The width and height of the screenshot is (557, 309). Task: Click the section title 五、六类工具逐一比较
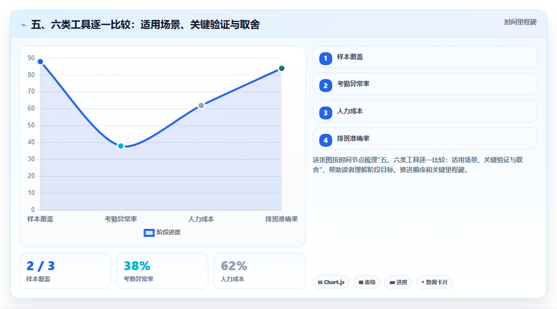[x=145, y=24]
